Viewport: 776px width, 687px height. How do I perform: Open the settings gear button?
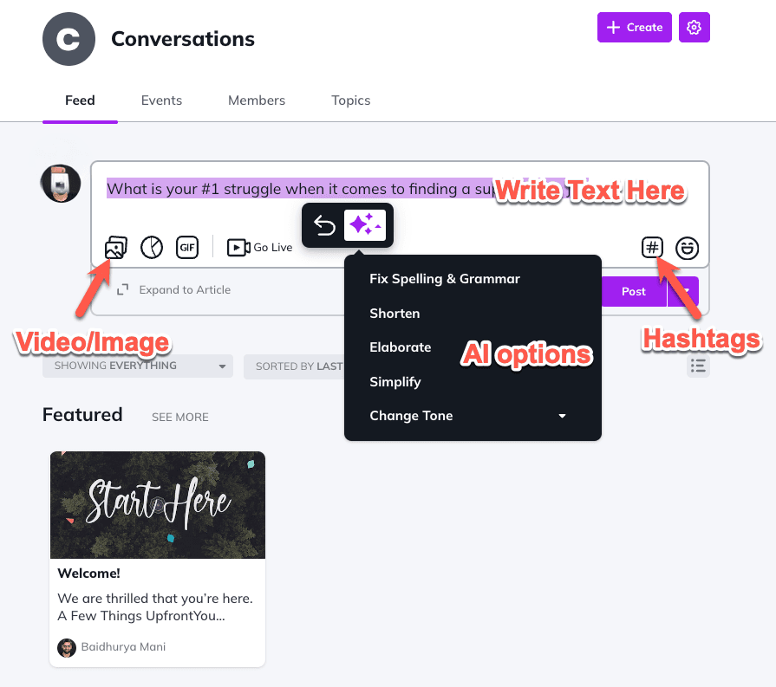pyautogui.click(x=694, y=27)
